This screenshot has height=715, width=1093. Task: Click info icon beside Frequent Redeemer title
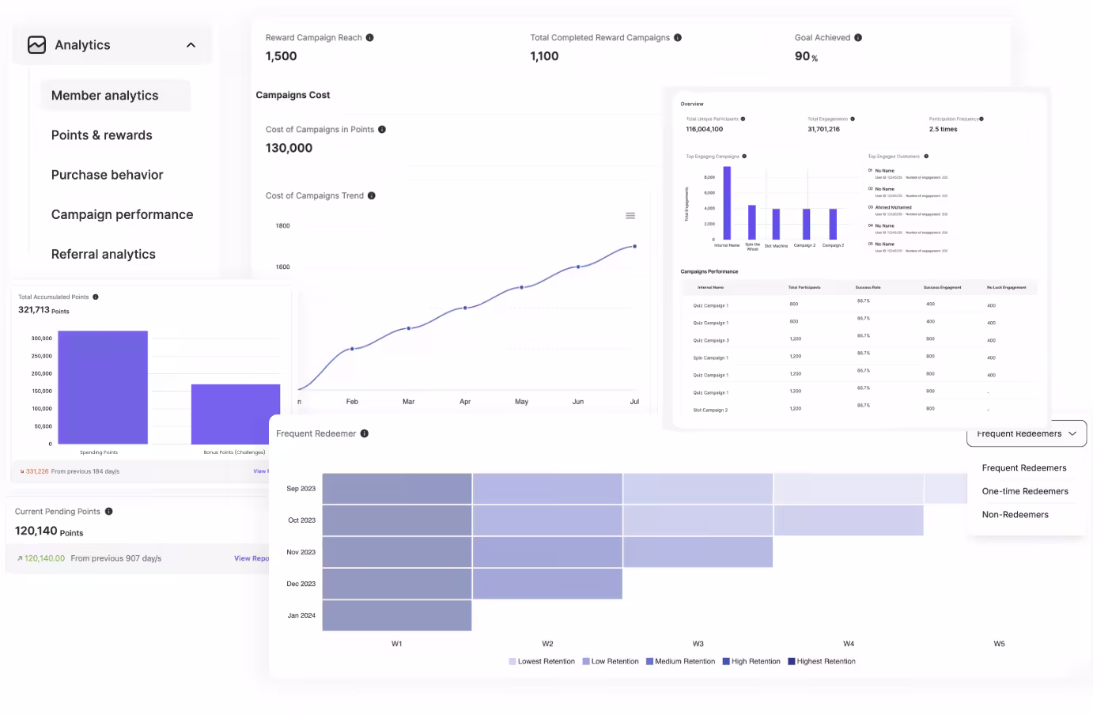365,433
